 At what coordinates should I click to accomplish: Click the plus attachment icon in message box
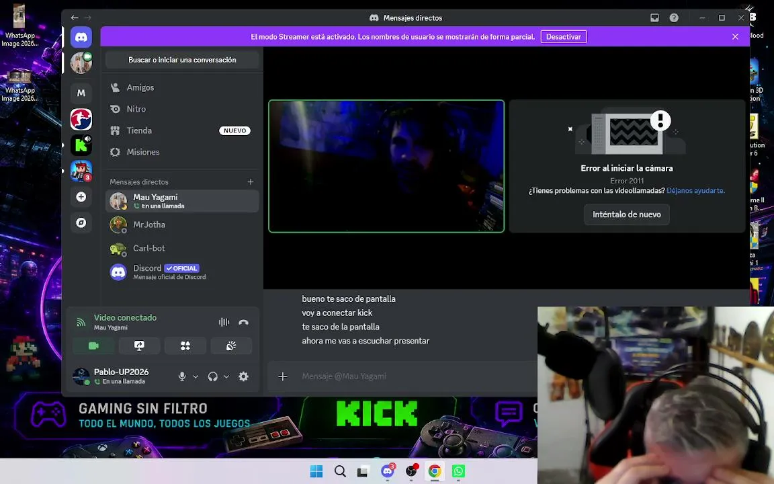283,376
